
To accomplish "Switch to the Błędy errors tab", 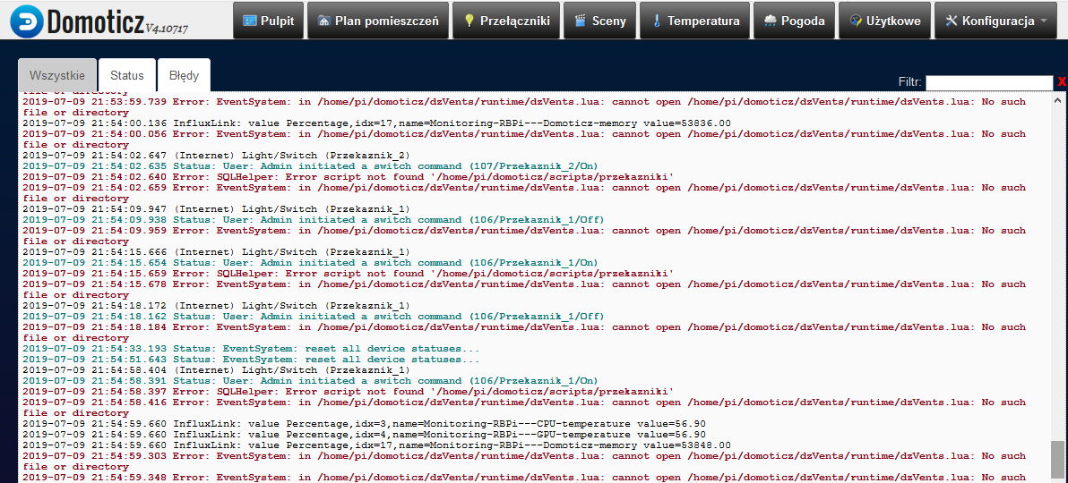I will click(184, 75).
